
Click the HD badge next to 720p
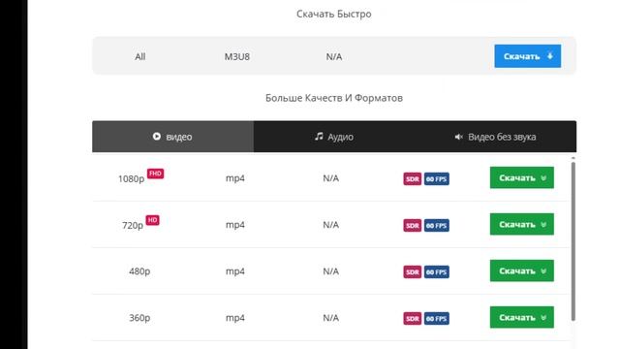coord(153,220)
